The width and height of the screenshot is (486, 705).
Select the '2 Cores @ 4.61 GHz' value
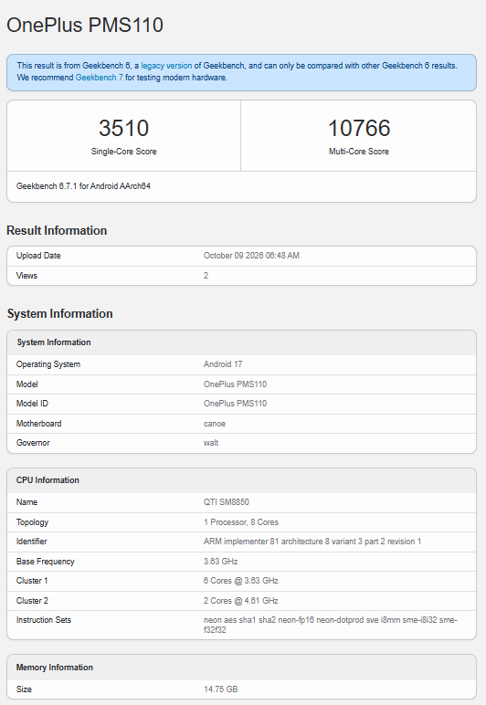pyautogui.click(x=240, y=601)
